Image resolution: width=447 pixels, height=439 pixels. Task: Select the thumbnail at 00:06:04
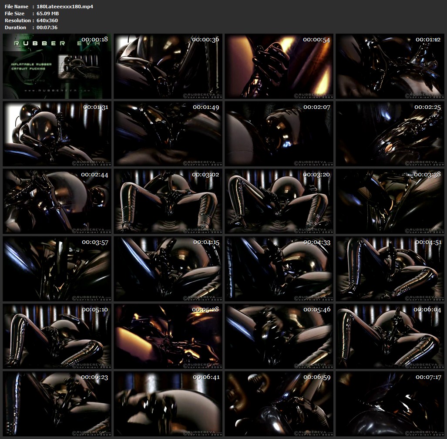(x=390, y=336)
